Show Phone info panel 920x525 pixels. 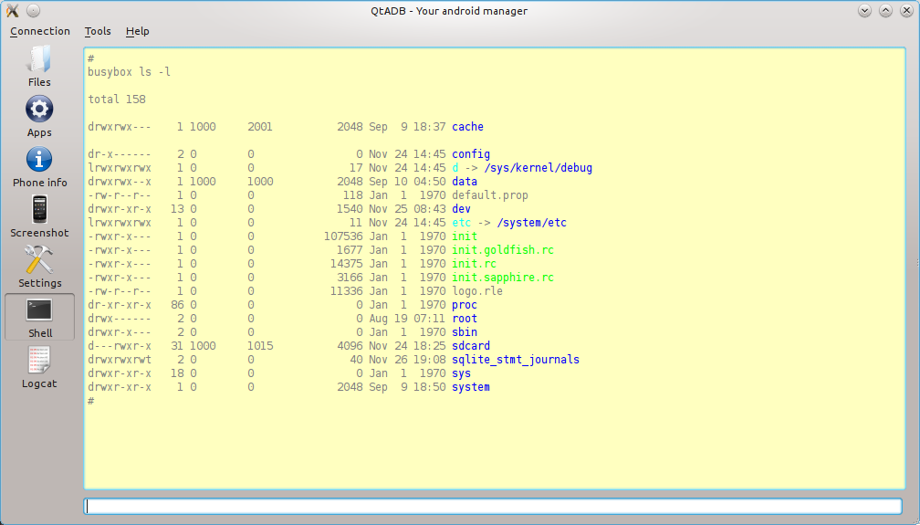tap(39, 167)
